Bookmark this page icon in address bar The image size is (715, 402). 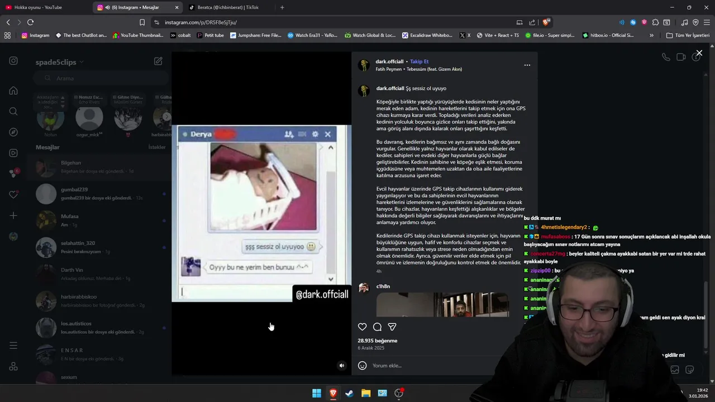pyautogui.click(x=142, y=22)
